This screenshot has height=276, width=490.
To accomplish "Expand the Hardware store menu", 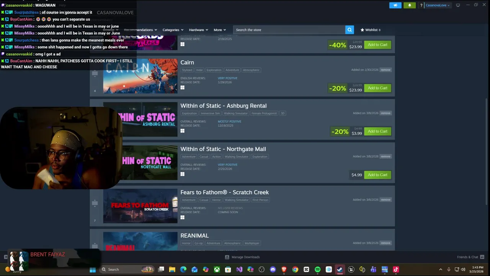I will click(x=198, y=30).
